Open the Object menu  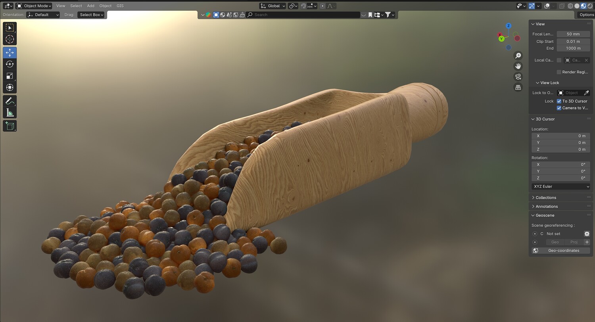pos(106,6)
